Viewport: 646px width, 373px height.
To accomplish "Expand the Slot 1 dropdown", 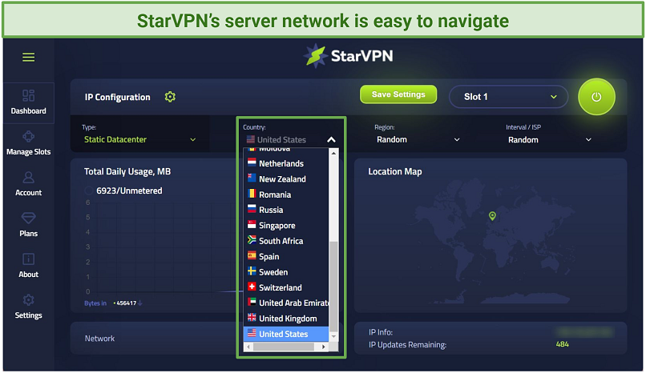I will 508,97.
